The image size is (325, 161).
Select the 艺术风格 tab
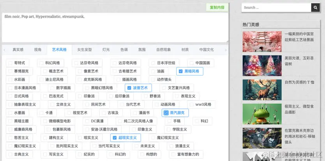(59, 50)
